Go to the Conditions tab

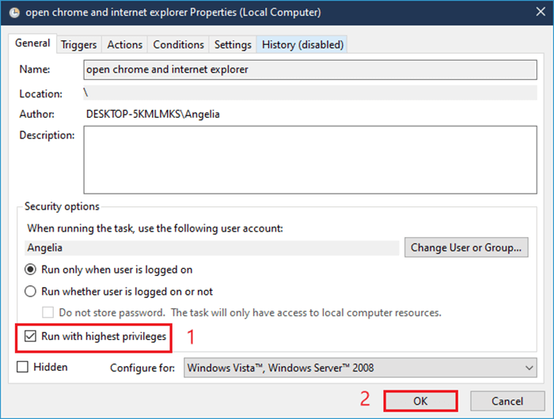pyautogui.click(x=178, y=45)
